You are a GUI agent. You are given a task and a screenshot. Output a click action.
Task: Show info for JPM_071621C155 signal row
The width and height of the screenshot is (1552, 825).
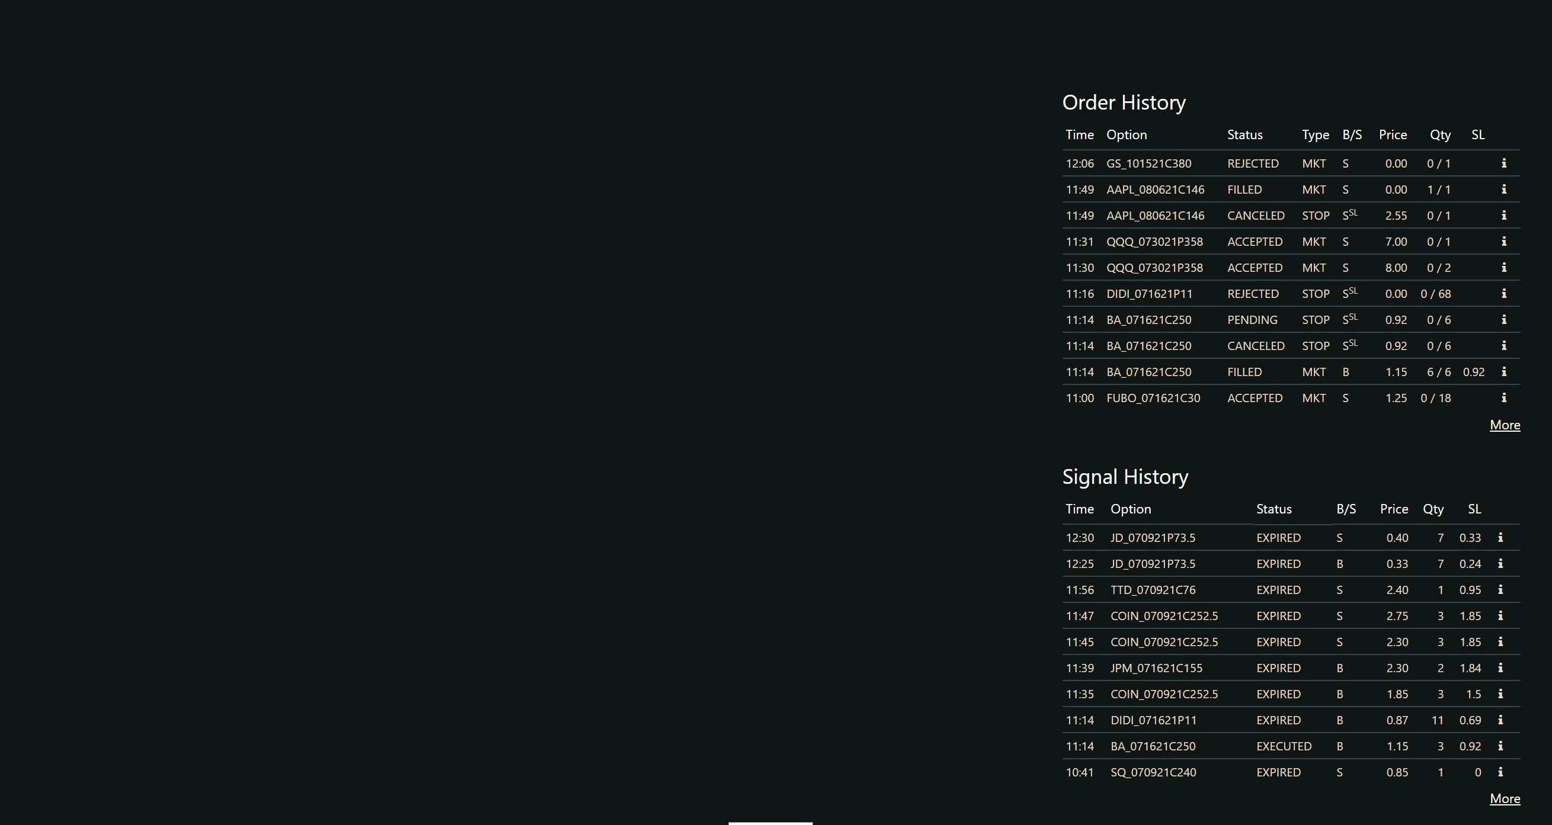(x=1500, y=668)
